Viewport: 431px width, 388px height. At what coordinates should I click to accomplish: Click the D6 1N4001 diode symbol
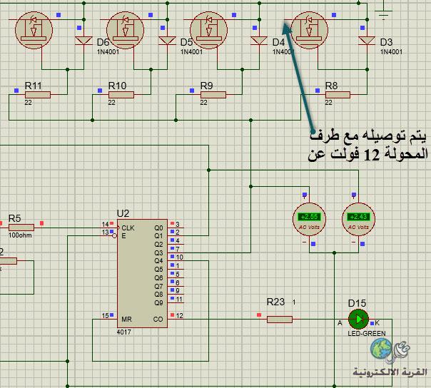coord(83,41)
